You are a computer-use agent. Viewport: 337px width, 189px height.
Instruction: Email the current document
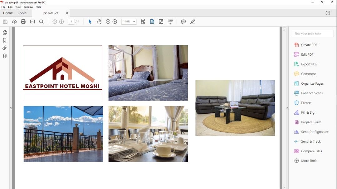coord(32,21)
